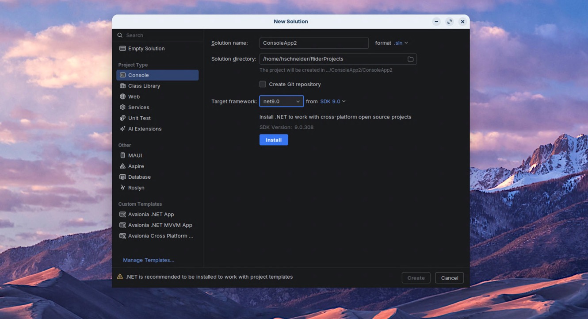The image size is (588, 319).
Task: Expand the Target framework dropdown
Action: (x=281, y=101)
